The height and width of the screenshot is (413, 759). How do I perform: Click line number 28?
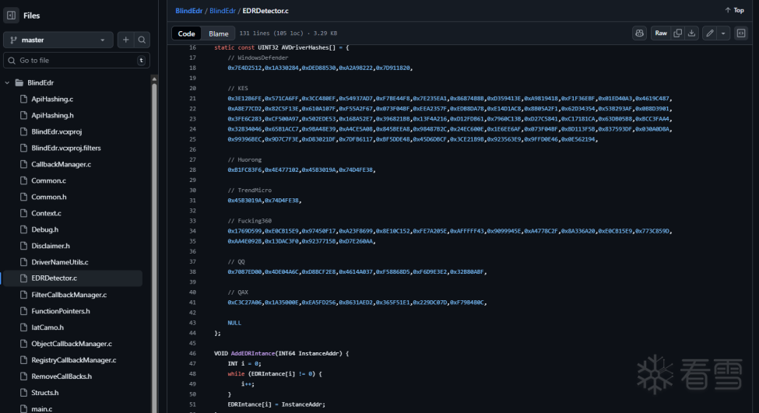(192, 170)
